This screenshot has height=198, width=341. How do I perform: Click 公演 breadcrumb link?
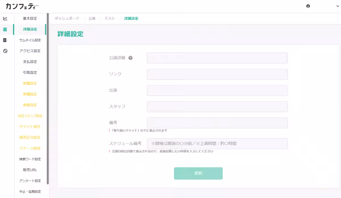[x=92, y=18]
